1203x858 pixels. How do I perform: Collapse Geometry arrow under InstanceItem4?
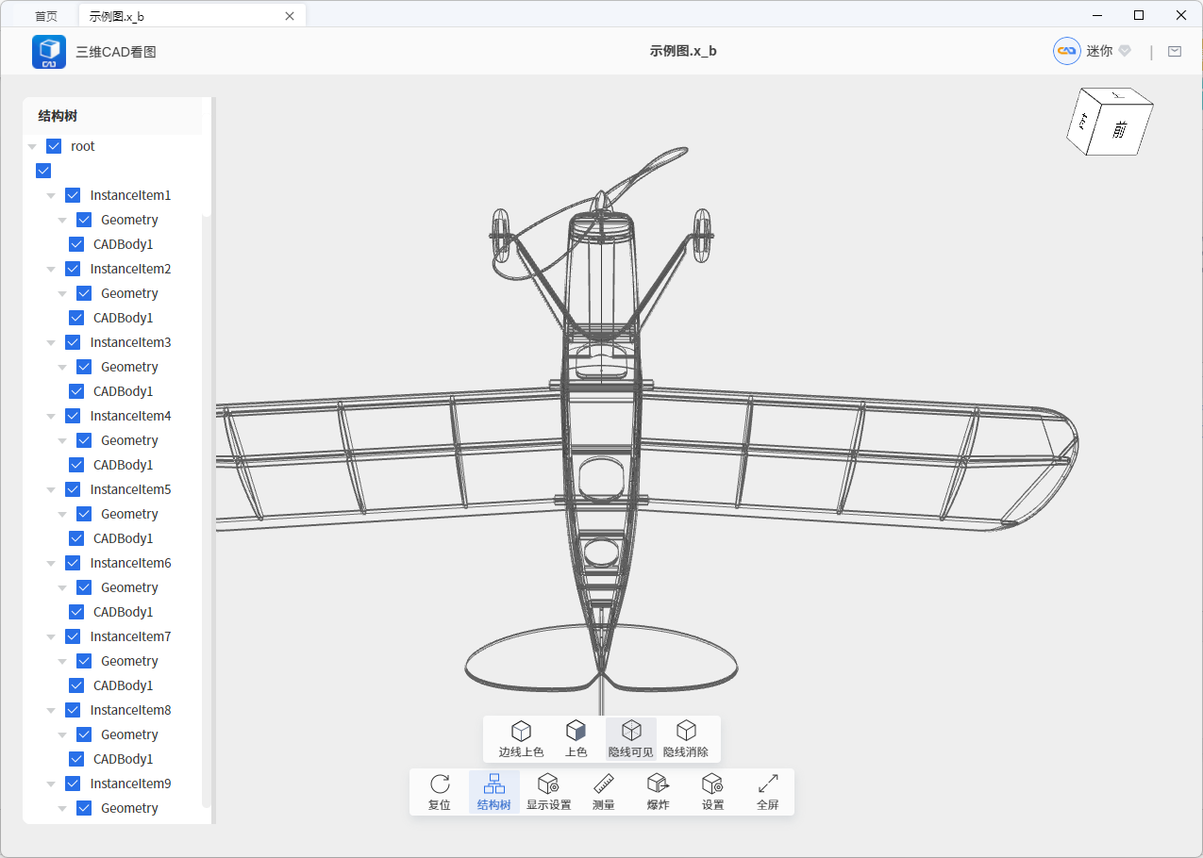pyautogui.click(x=62, y=441)
